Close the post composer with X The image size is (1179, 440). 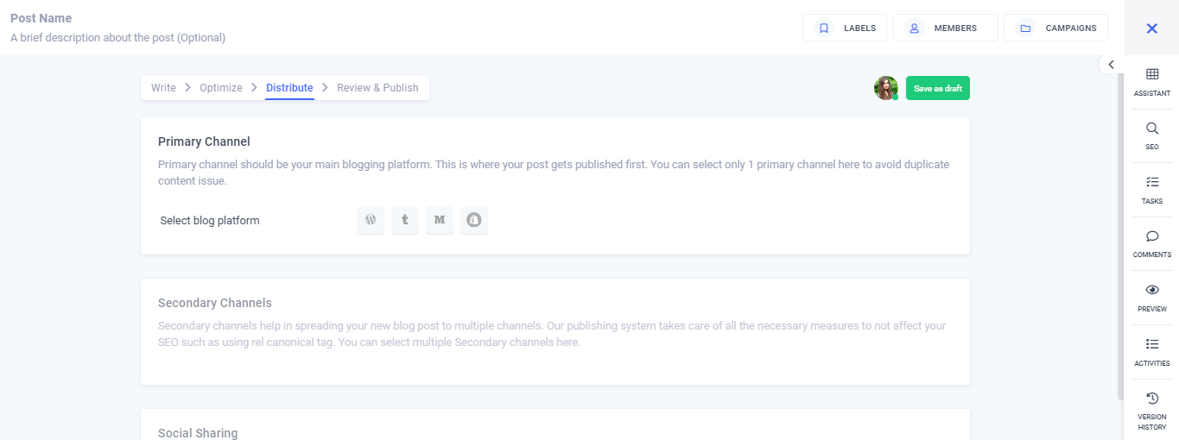click(x=1151, y=28)
